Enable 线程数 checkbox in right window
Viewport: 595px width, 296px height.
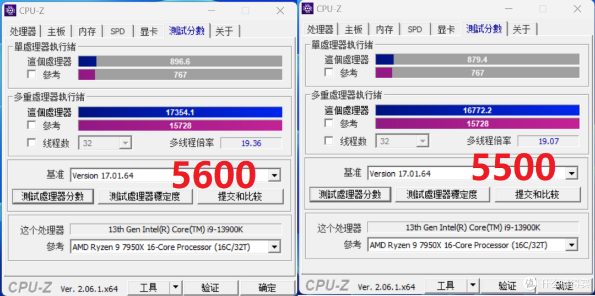tap(328, 141)
